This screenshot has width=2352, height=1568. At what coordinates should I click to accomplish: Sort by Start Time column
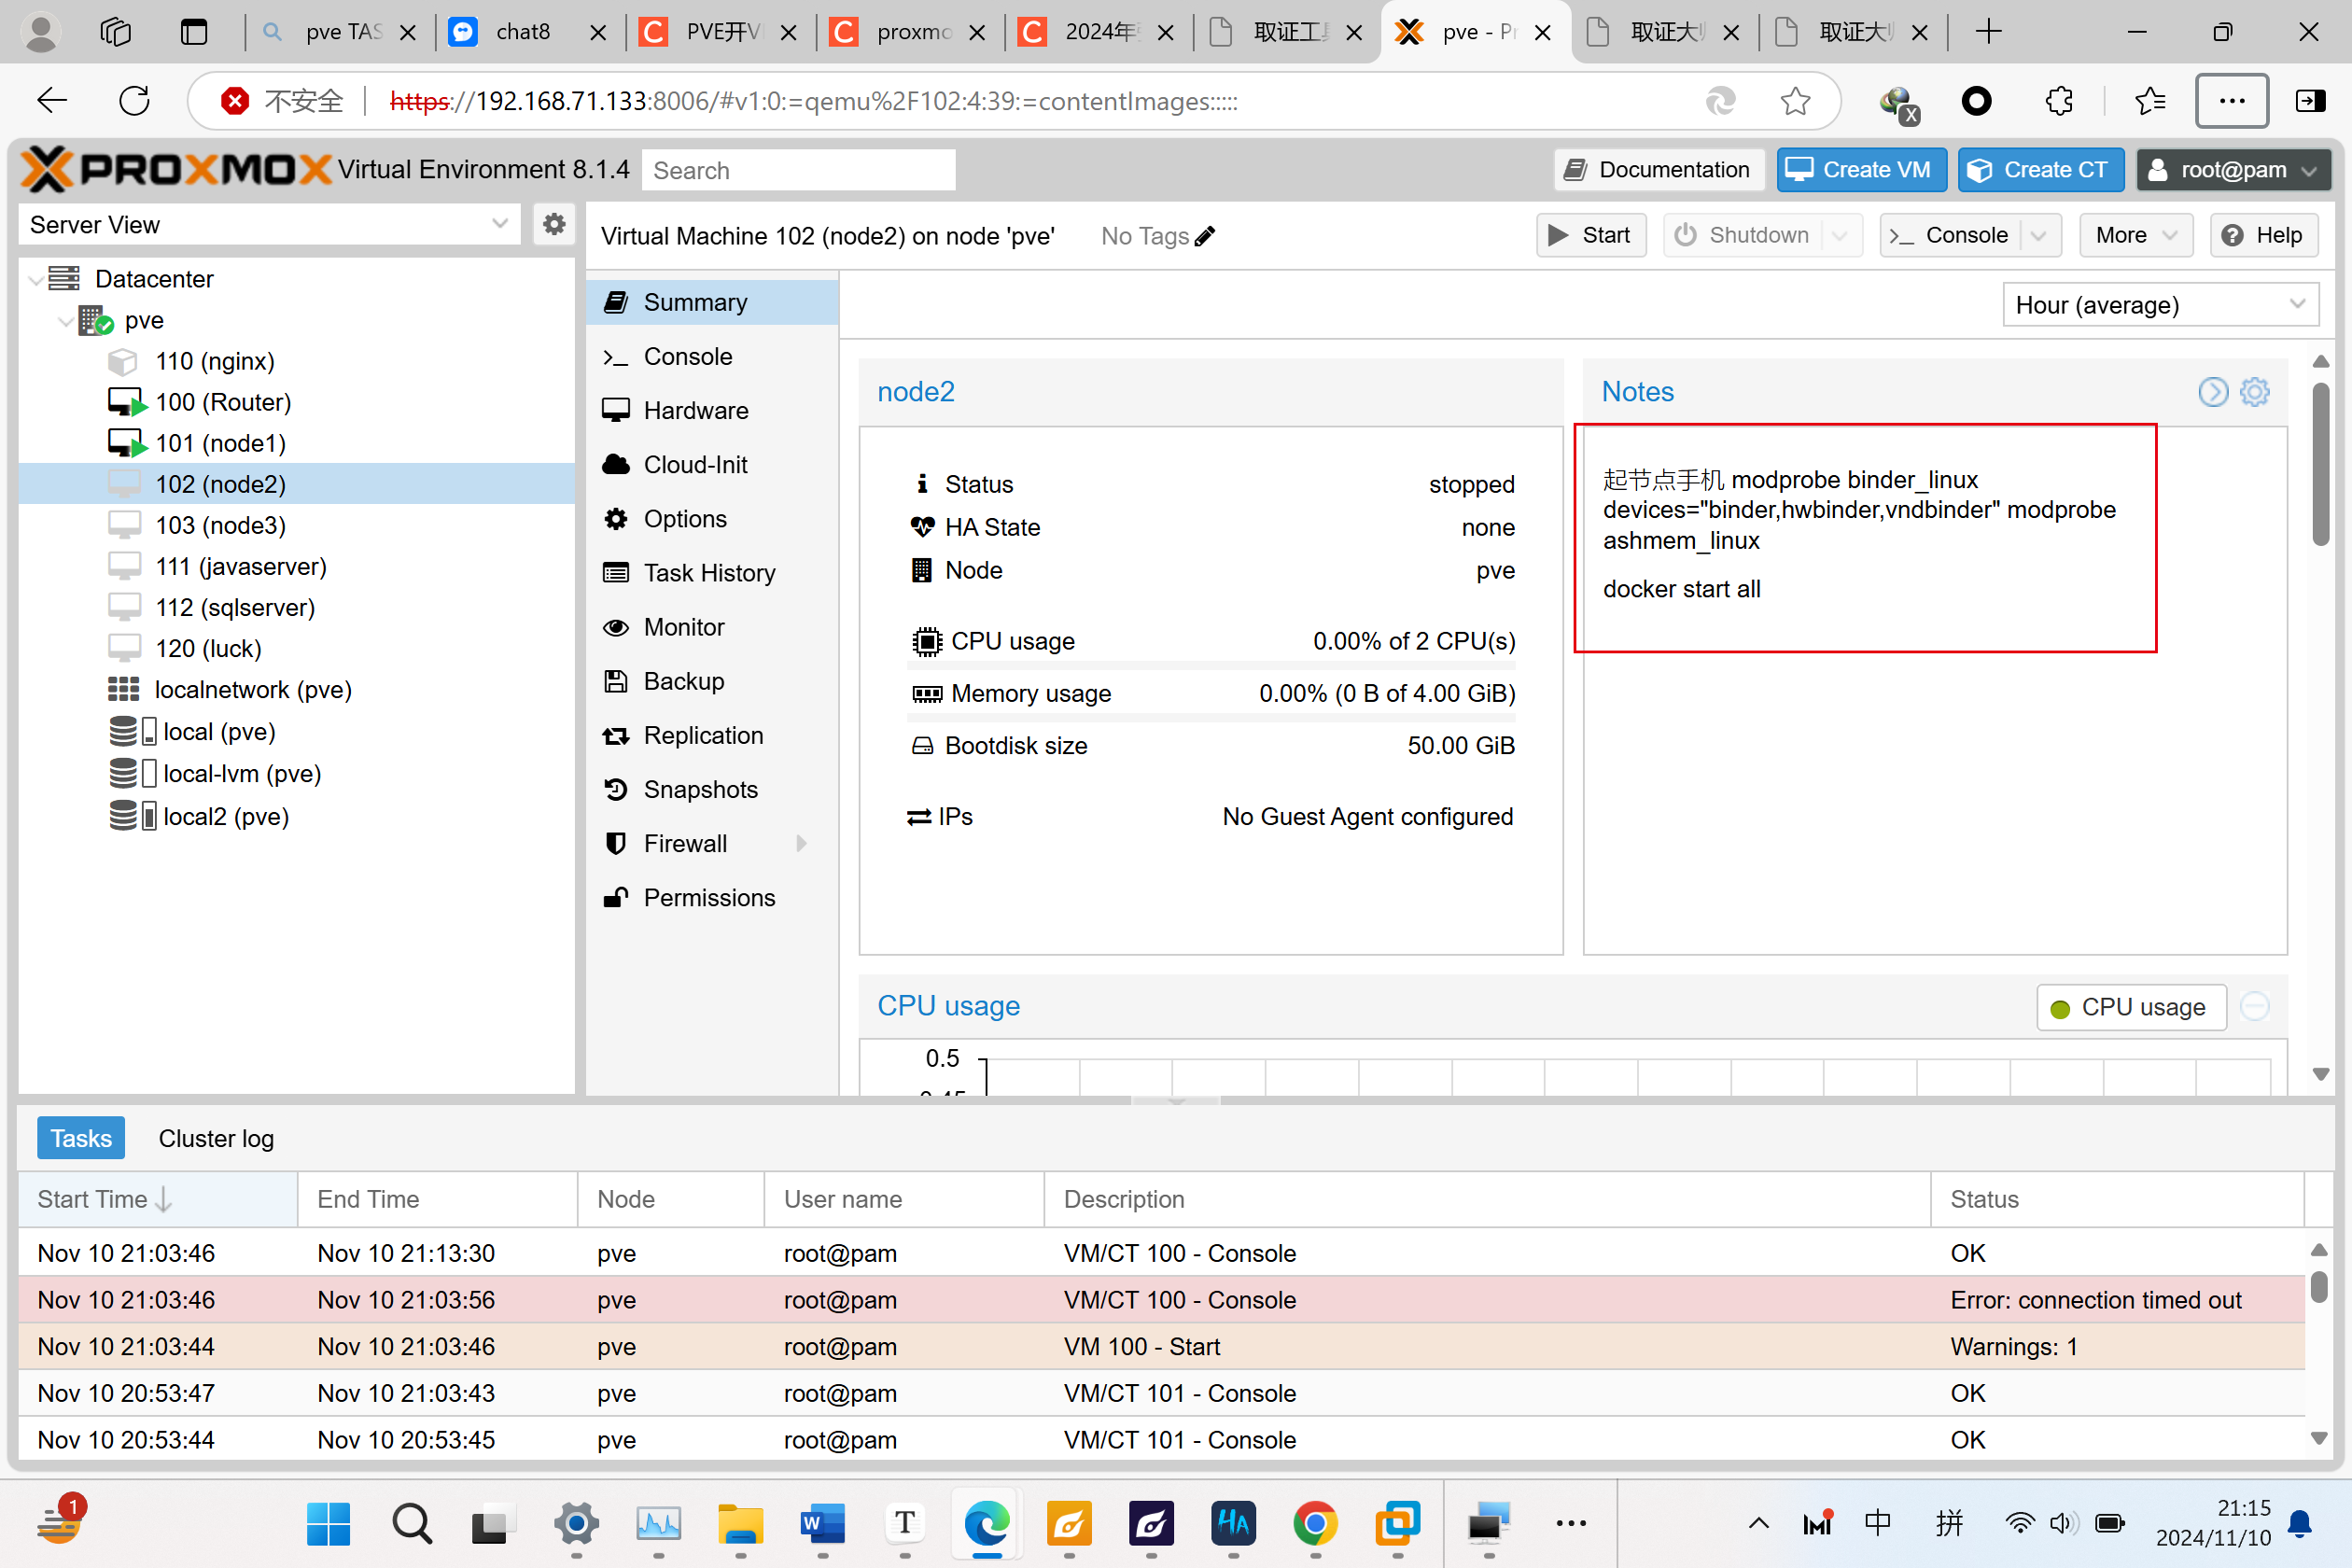pos(157,1199)
